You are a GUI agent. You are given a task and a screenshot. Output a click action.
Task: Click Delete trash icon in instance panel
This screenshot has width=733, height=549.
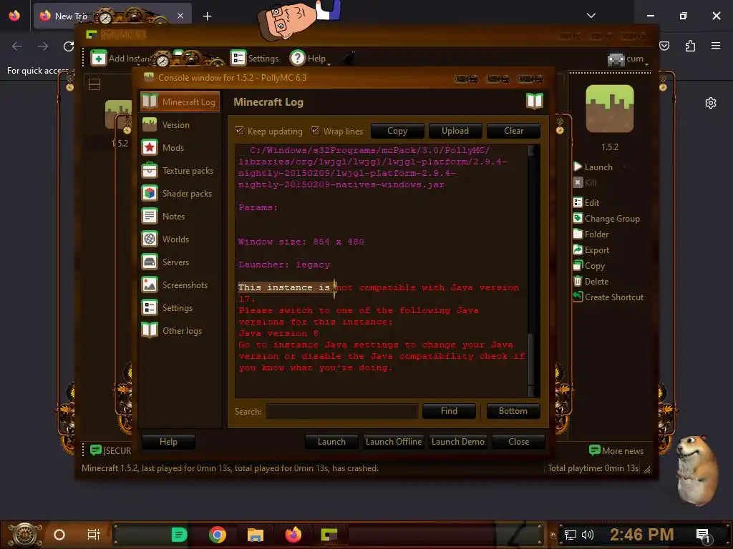578,282
